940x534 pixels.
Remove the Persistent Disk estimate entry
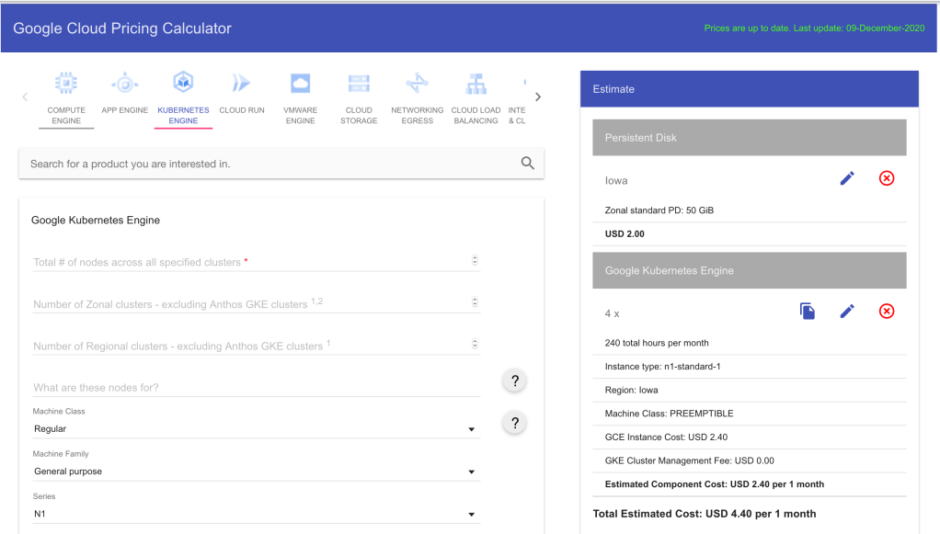(x=887, y=178)
